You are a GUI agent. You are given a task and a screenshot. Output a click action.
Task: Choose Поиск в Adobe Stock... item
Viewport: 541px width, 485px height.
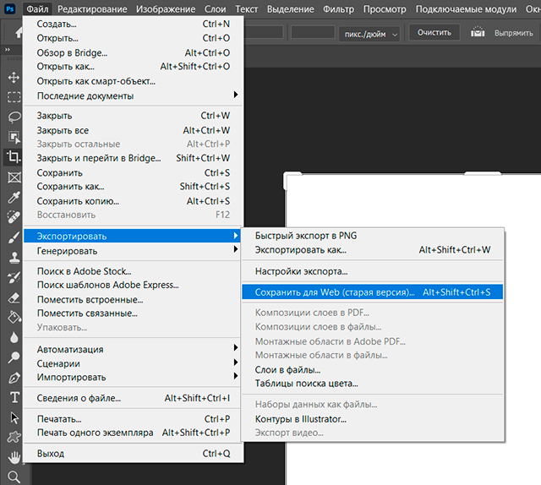point(134,271)
